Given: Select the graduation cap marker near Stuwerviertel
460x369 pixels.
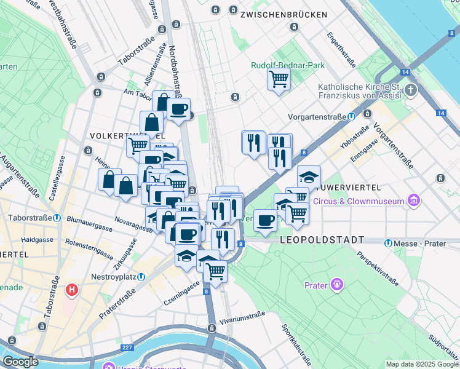Looking at the screenshot, I should tap(309, 177).
